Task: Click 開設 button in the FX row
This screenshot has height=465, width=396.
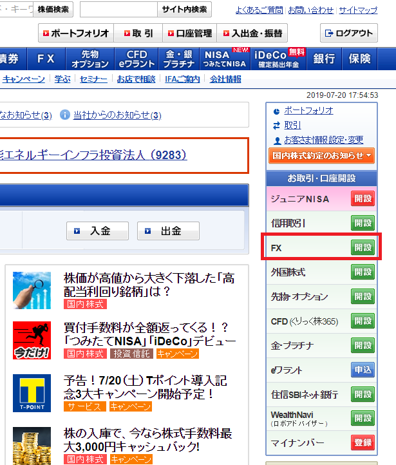Action: tap(363, 247)
